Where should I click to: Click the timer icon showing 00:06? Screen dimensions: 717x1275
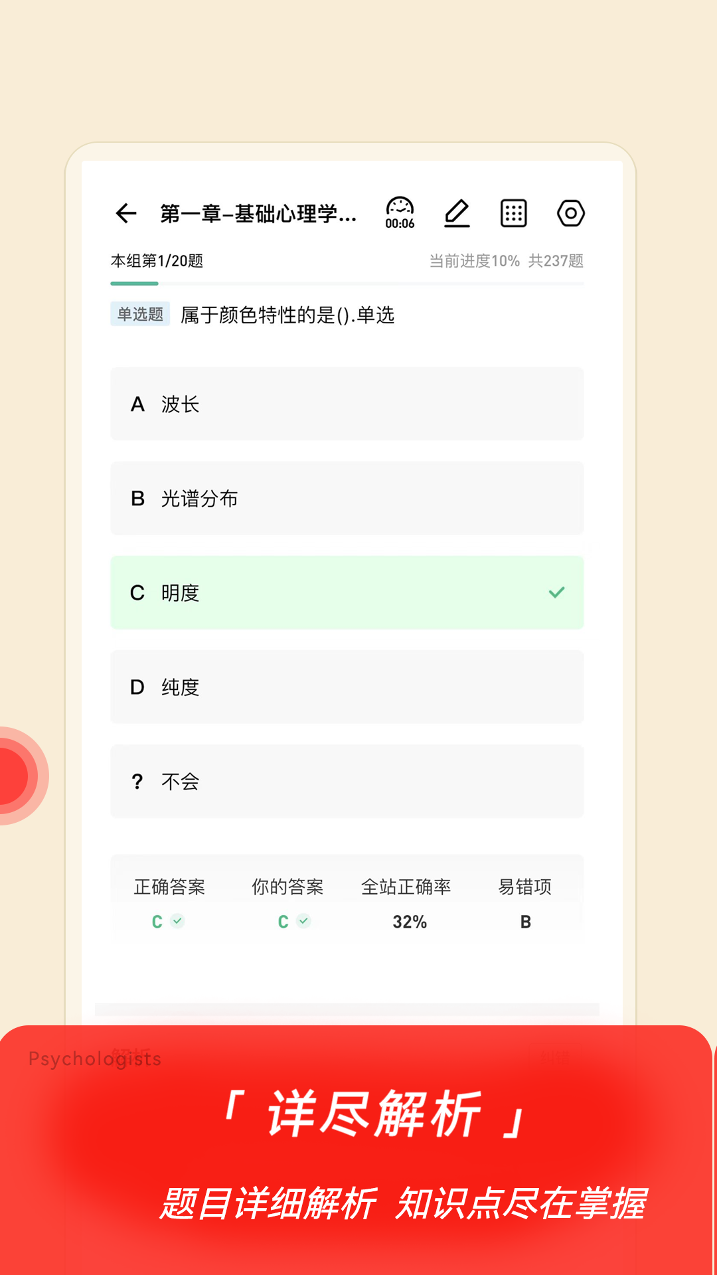coord(400,213)
